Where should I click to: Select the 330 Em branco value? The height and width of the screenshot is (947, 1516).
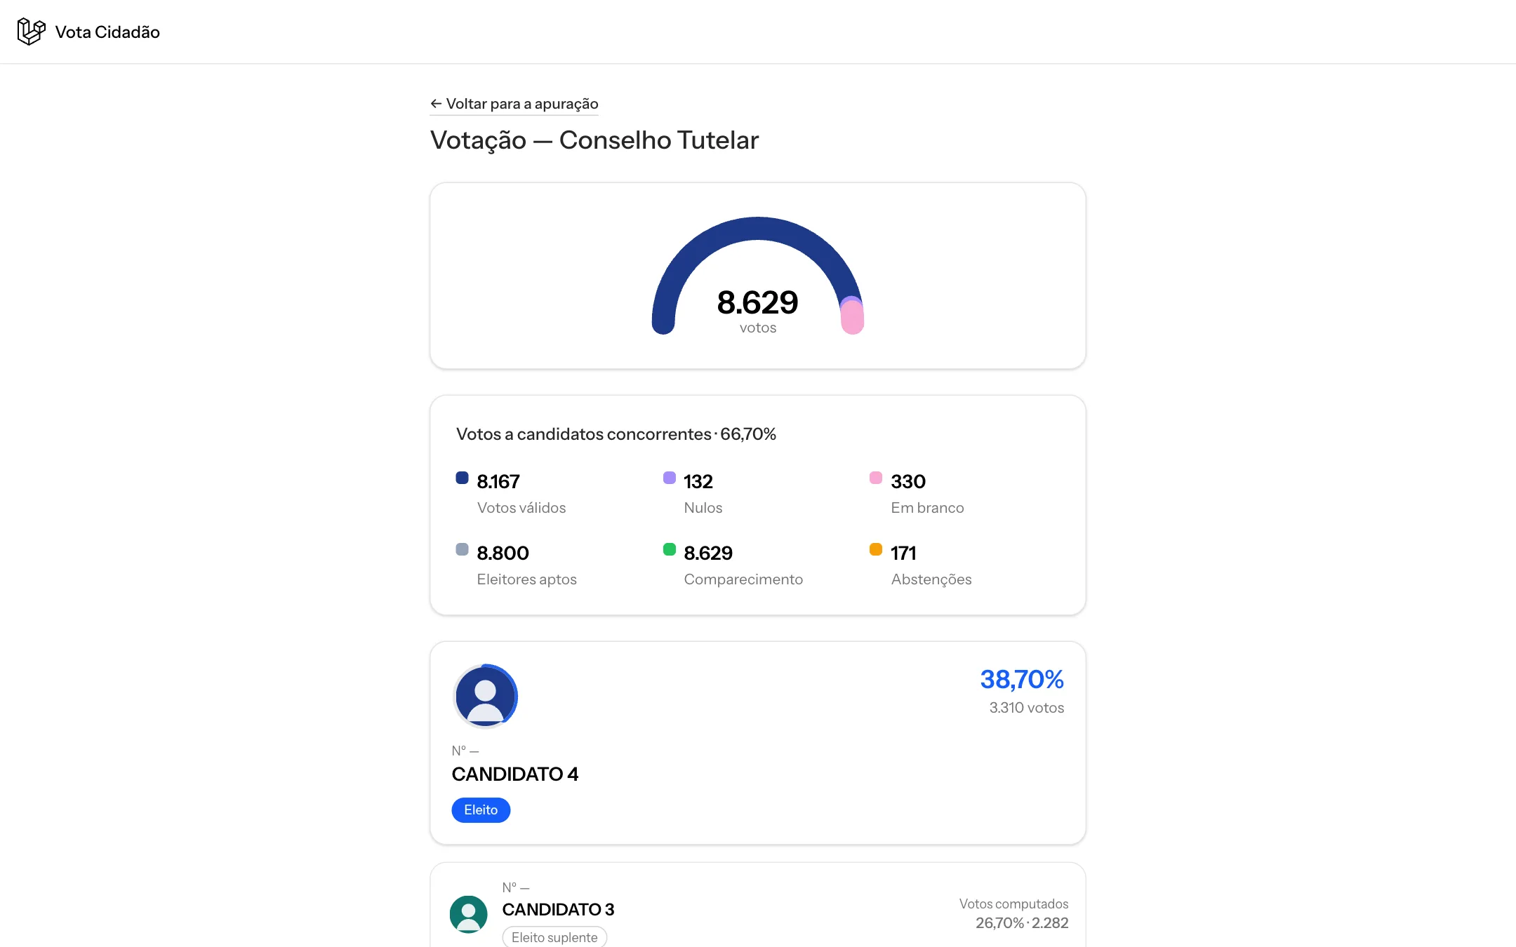click(x=908, y=482)
